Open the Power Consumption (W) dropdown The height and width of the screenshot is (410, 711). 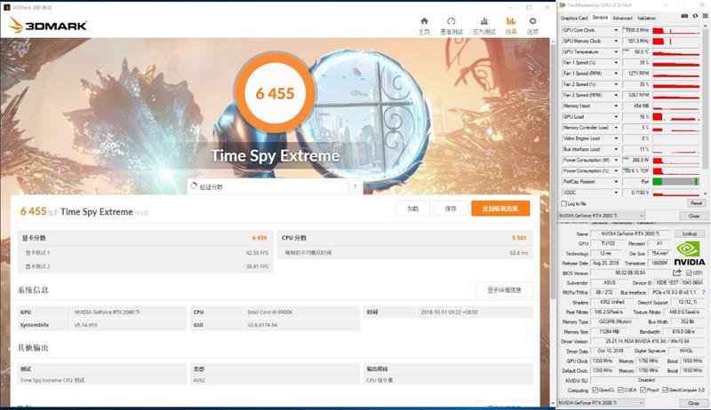click(616, 161)
